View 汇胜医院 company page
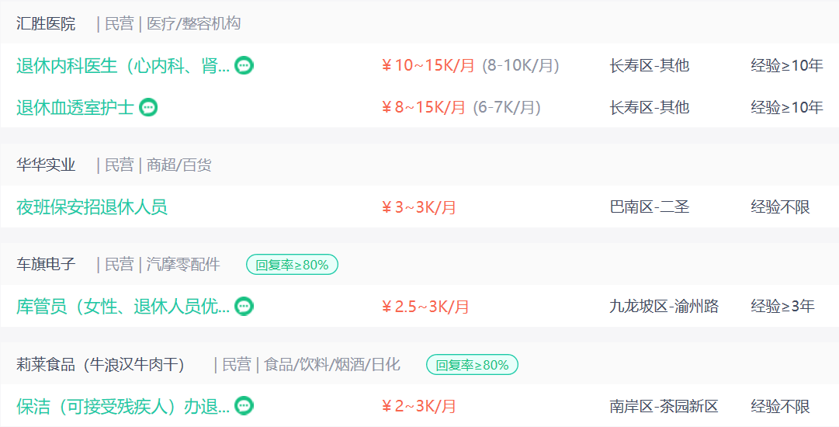 click(46, 24)
